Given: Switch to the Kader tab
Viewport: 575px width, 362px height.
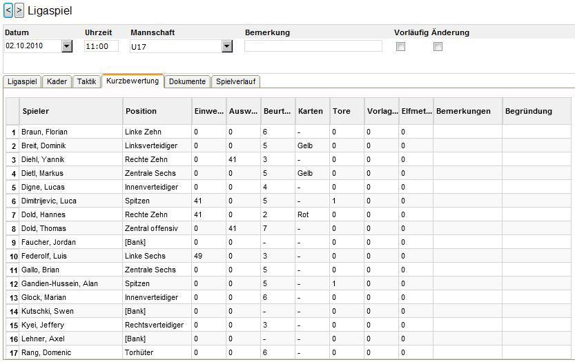Looking at the screenshot, I should (57, 81).
